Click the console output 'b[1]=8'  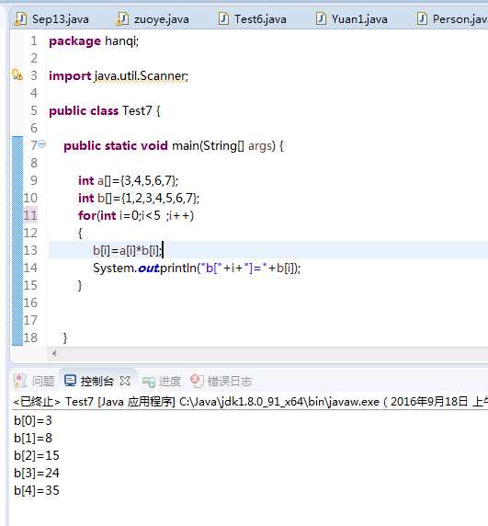(33, 438)
